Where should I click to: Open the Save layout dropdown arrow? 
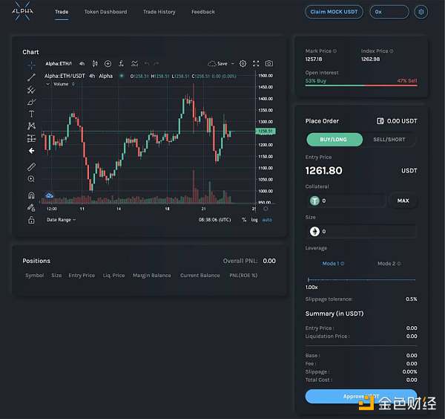[233, 64]
